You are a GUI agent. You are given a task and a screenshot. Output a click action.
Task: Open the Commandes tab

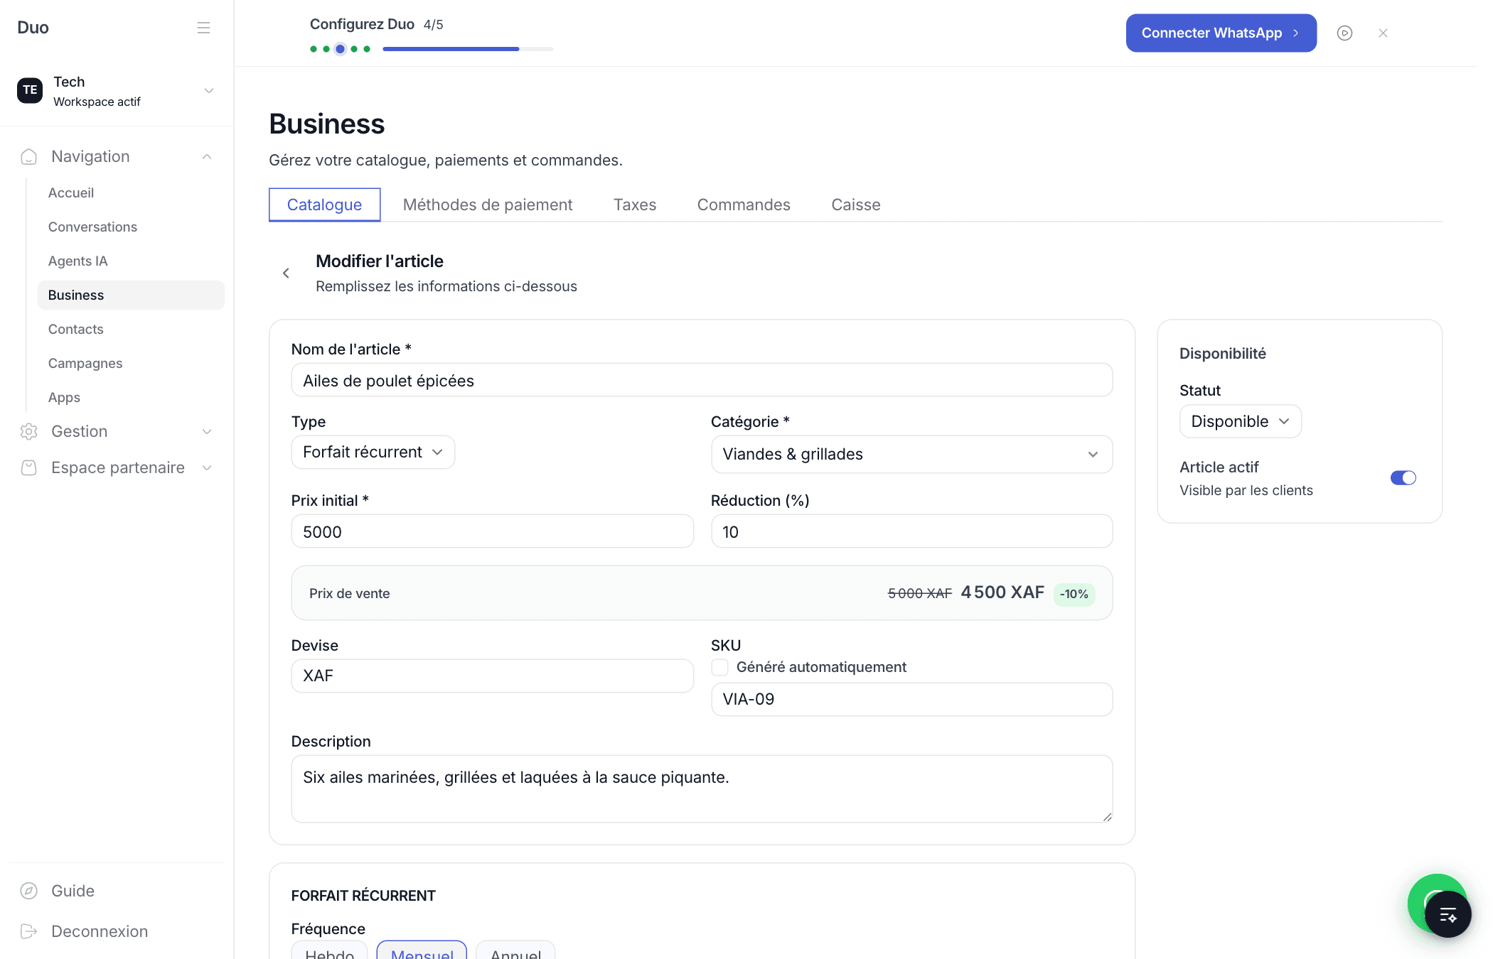(744, 205)
